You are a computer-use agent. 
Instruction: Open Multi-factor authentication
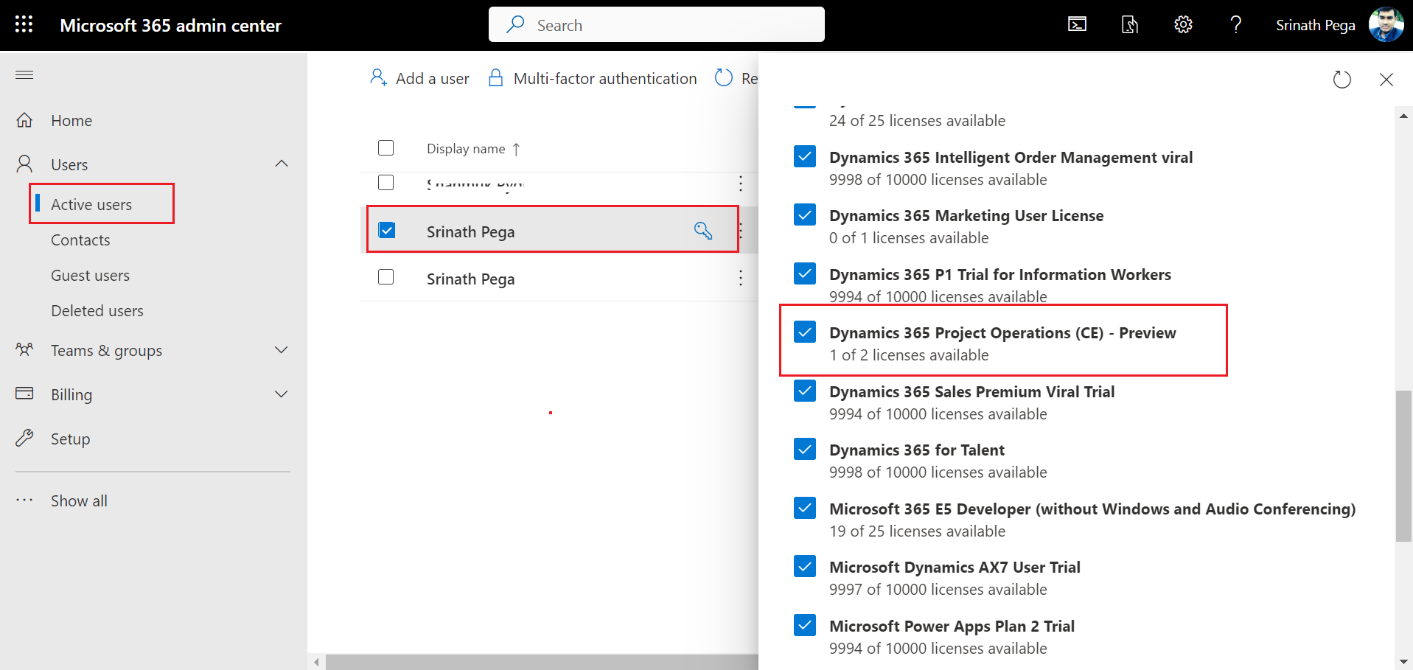click(x=593, y=78)
